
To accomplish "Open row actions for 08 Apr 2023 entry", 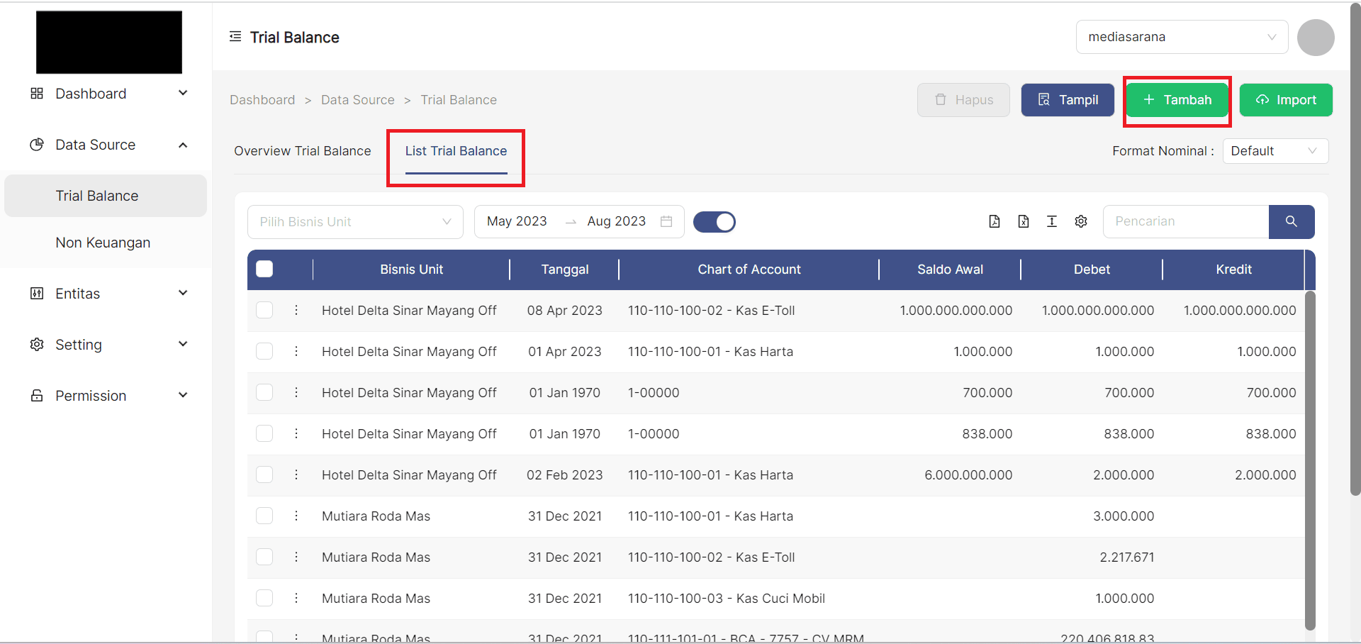I will click(296, 310).
